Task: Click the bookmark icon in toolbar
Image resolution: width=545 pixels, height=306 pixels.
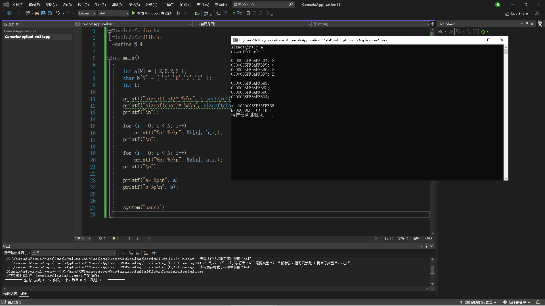Action: (x=248, y=13)
